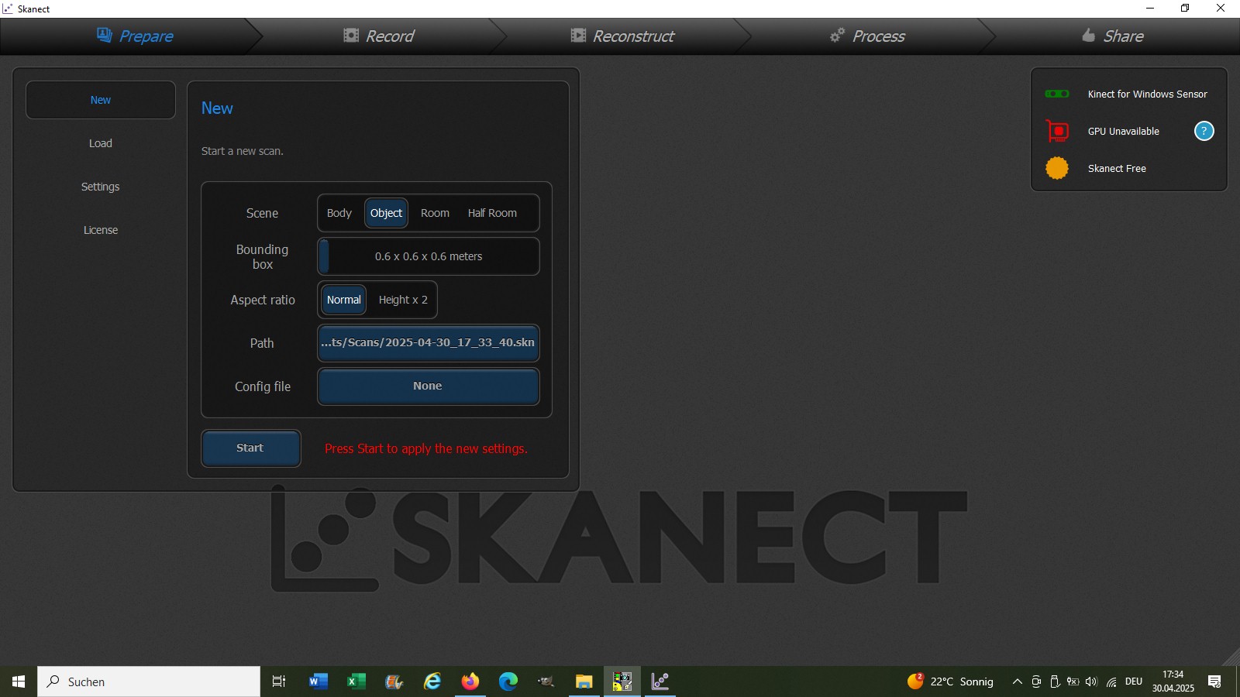
Task: Select Room scene type
Action: [435, 213]
